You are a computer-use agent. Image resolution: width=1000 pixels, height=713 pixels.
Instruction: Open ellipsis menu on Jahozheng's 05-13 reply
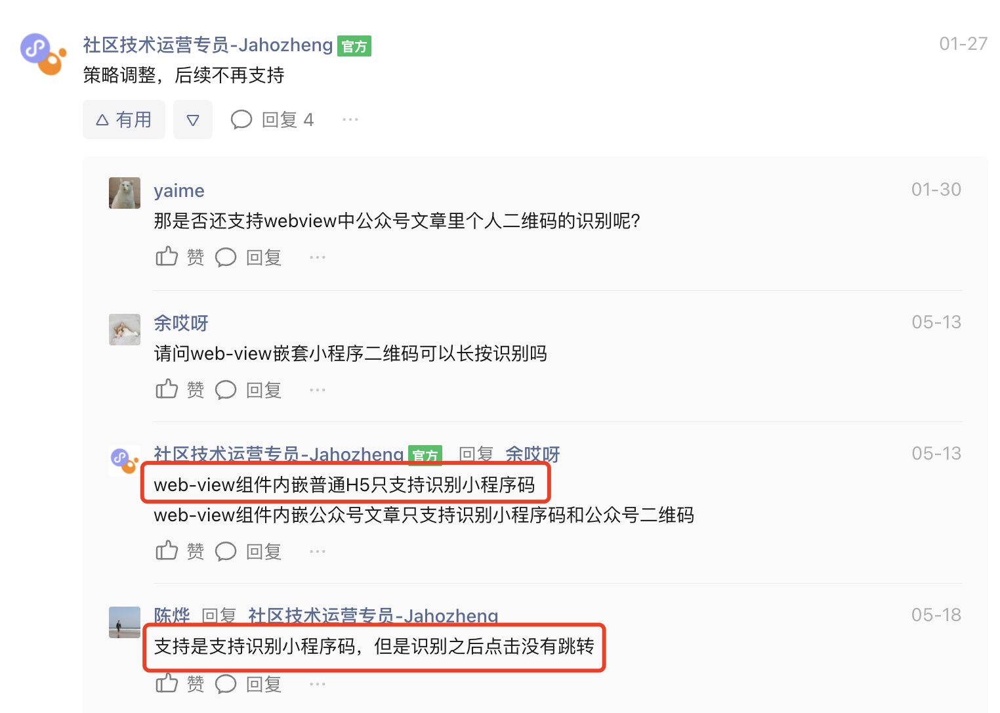(x=318, y=551)
